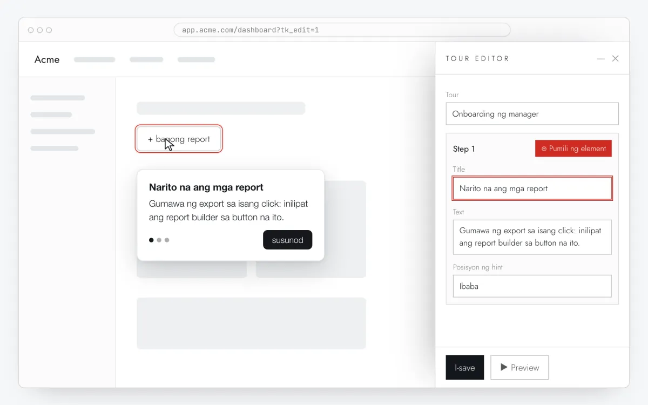Click the Posisyon ng hint label
Image resolution: width=648 pixels, height=405 pixels.
478,267
